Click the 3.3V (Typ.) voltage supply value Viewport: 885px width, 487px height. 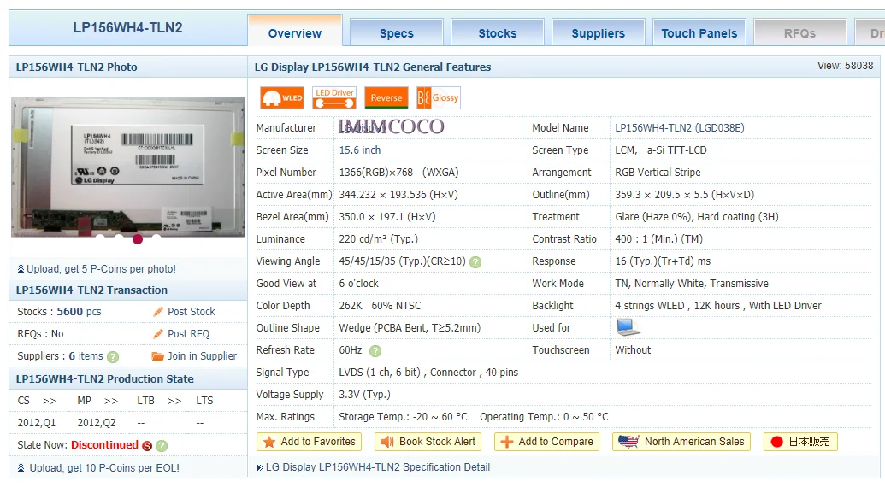pos(364,395)
